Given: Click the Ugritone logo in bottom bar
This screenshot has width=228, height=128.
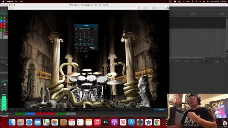Looking at the screenshot, I should click(146, 110).
